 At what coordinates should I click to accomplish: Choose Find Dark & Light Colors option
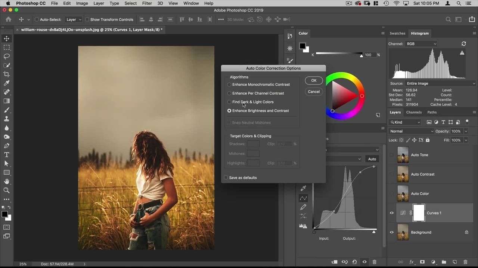[x=229, y=102]
